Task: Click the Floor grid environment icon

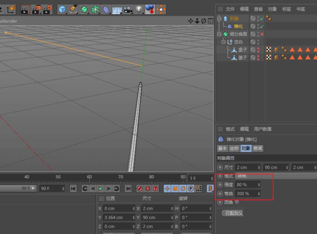Action: (117, 10)
